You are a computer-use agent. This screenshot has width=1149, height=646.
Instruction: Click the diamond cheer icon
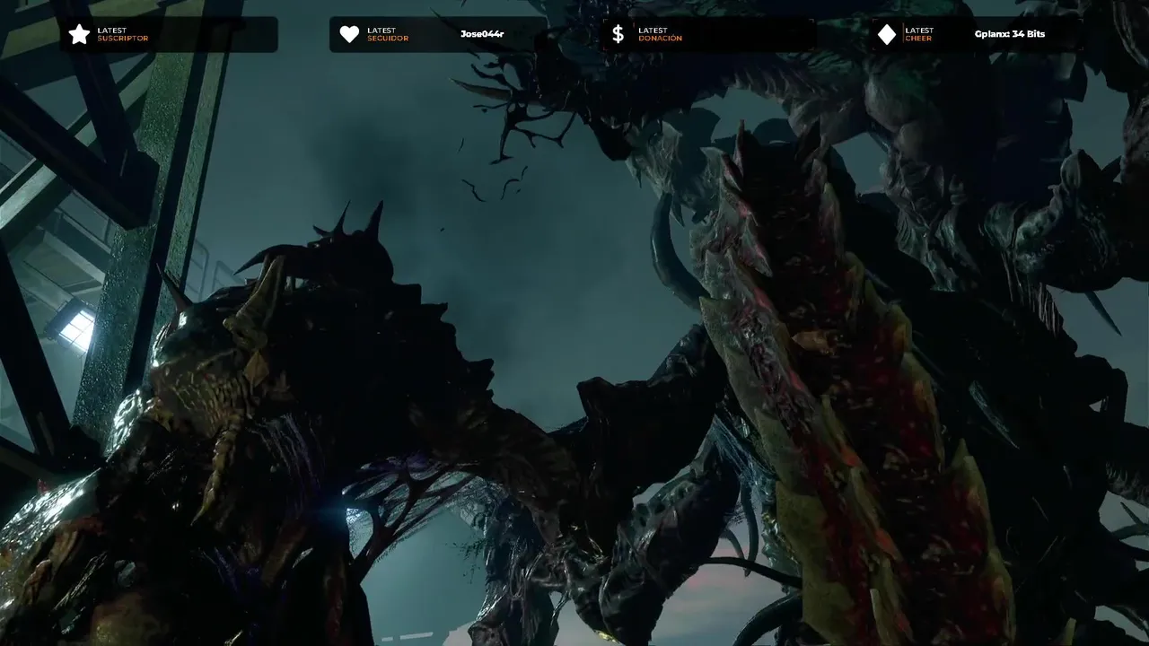click(887, 34)
